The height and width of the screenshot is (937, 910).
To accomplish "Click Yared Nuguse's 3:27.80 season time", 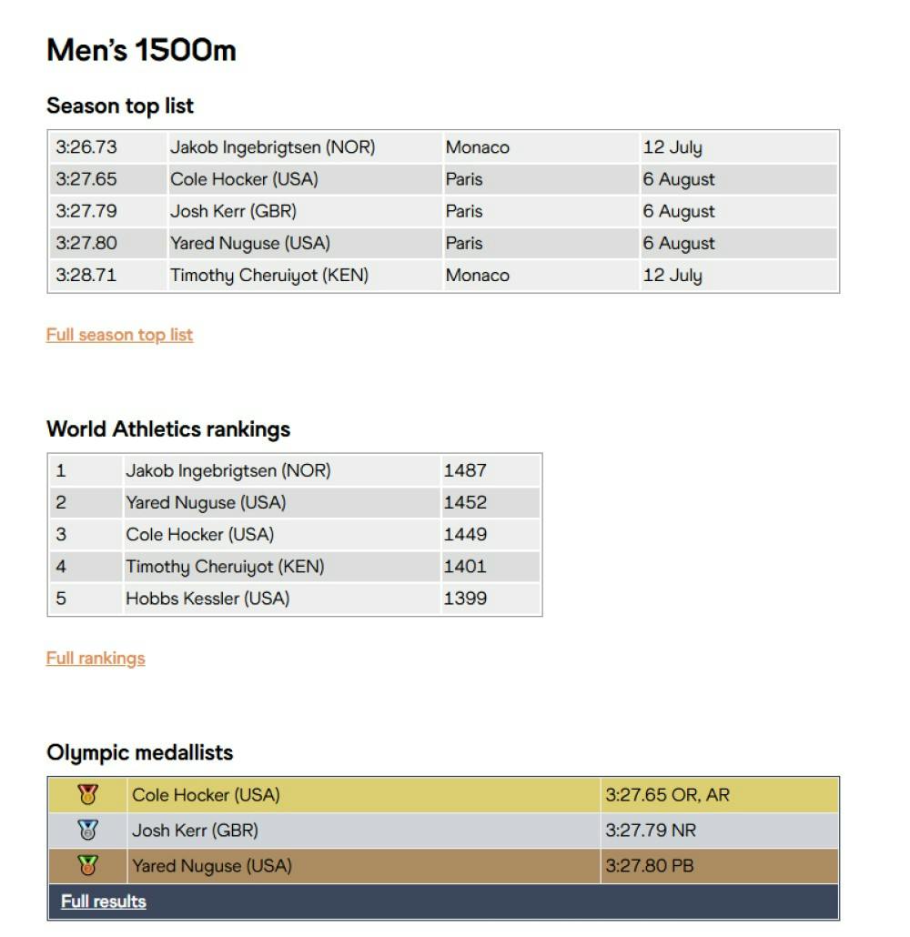I will (x=86, y=243).
